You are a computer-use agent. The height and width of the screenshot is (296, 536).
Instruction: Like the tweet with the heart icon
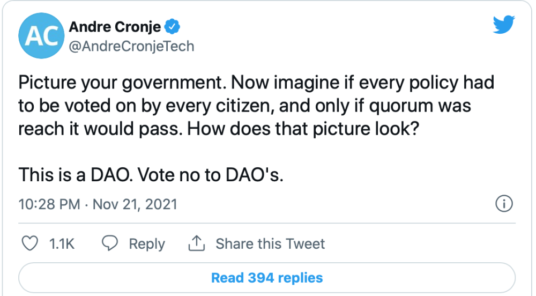pyautogui.click(x=29, y=243)
